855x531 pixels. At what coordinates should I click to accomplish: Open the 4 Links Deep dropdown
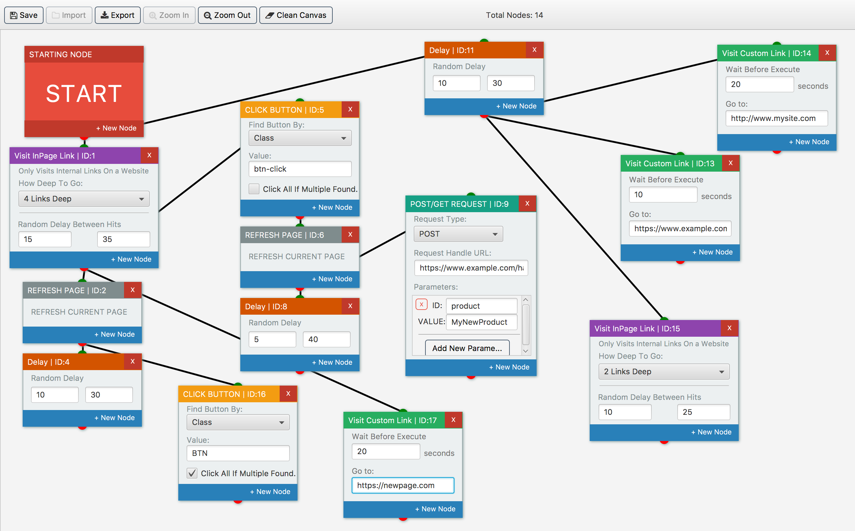[x=83, y=199]
